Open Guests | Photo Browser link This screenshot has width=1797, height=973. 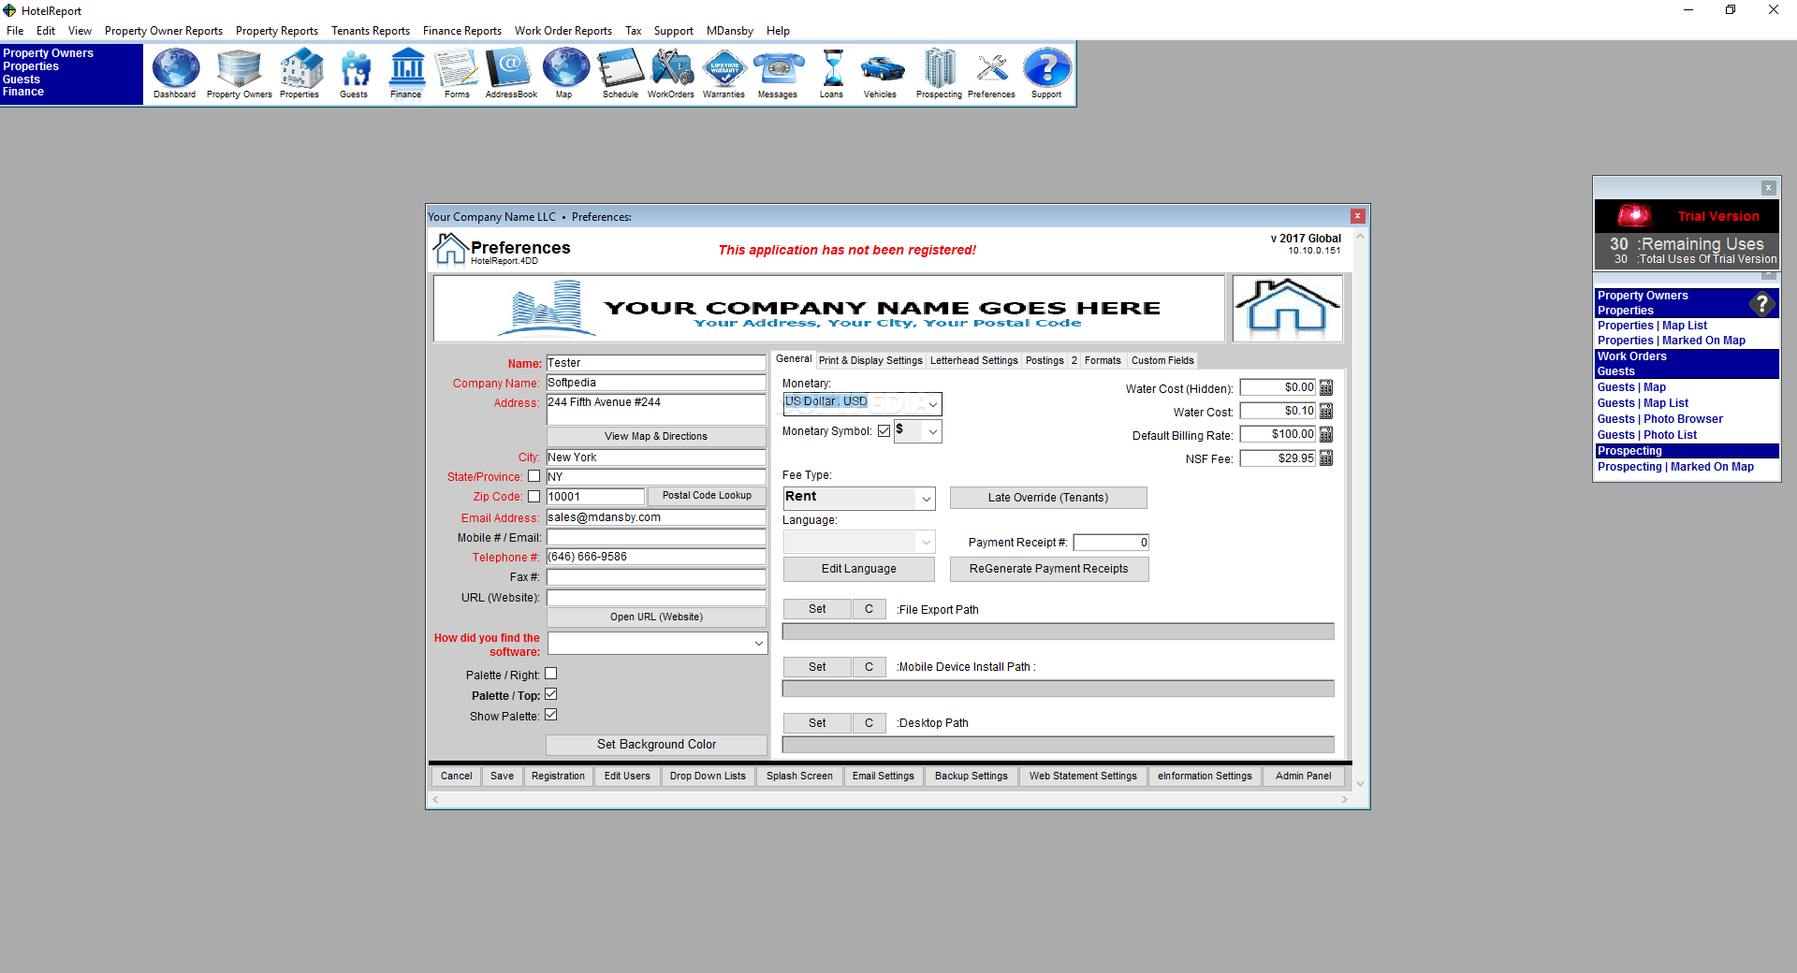(1659, 419)
